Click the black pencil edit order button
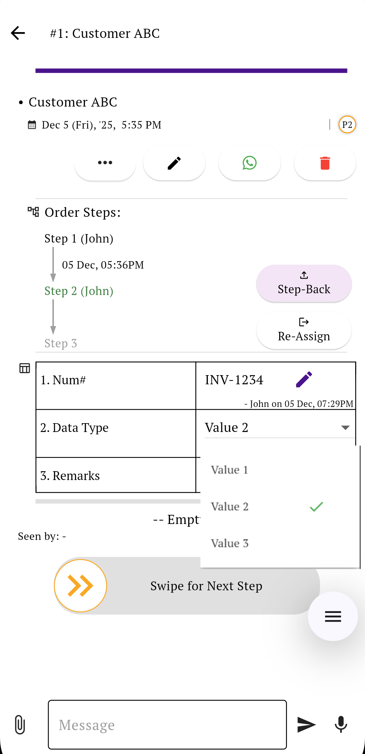Screen dimensions: 365x754 174,163
